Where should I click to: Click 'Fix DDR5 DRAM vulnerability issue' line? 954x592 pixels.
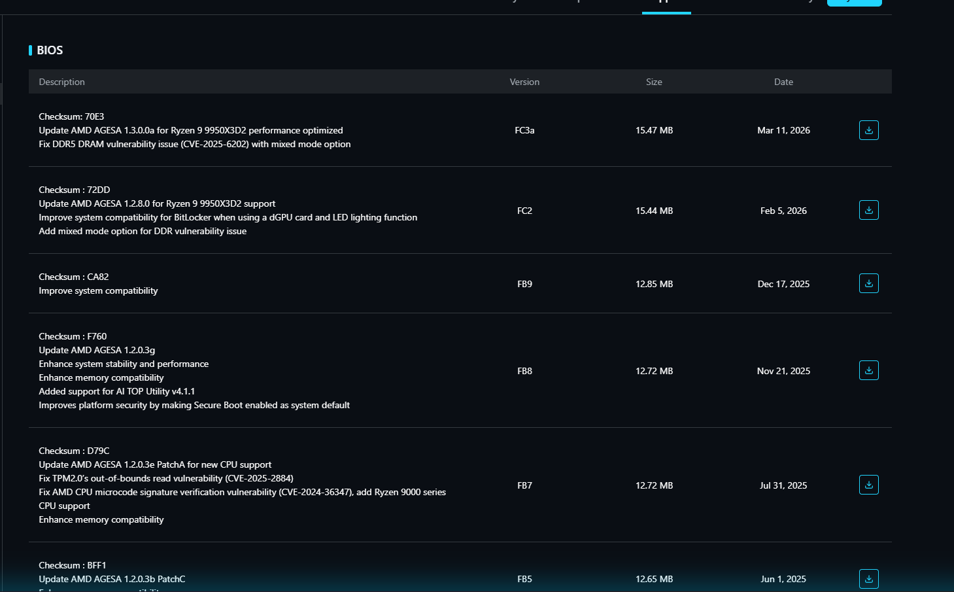coord(195,144)
